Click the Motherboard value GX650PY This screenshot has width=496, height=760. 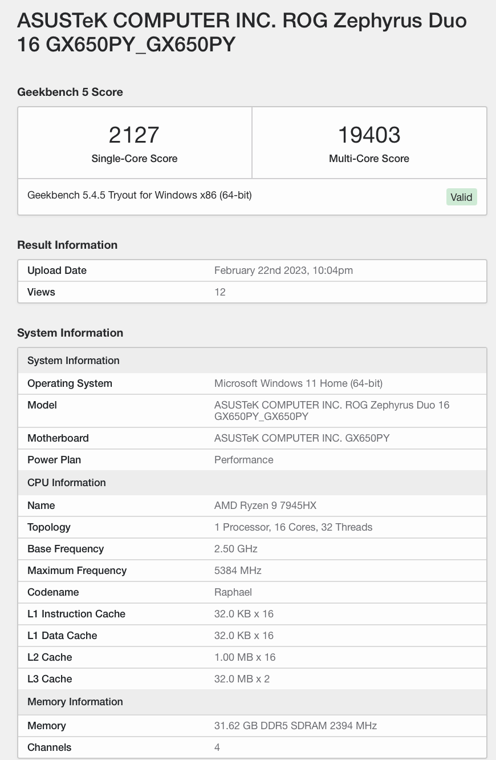coord(302,438)
